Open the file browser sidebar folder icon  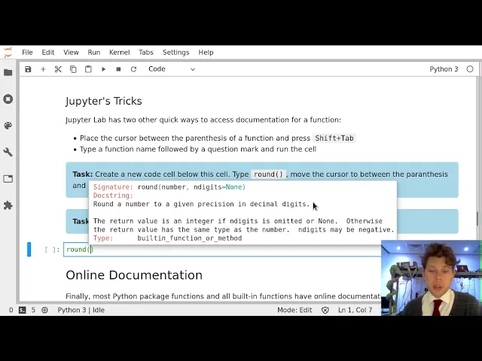click(8, 72)
